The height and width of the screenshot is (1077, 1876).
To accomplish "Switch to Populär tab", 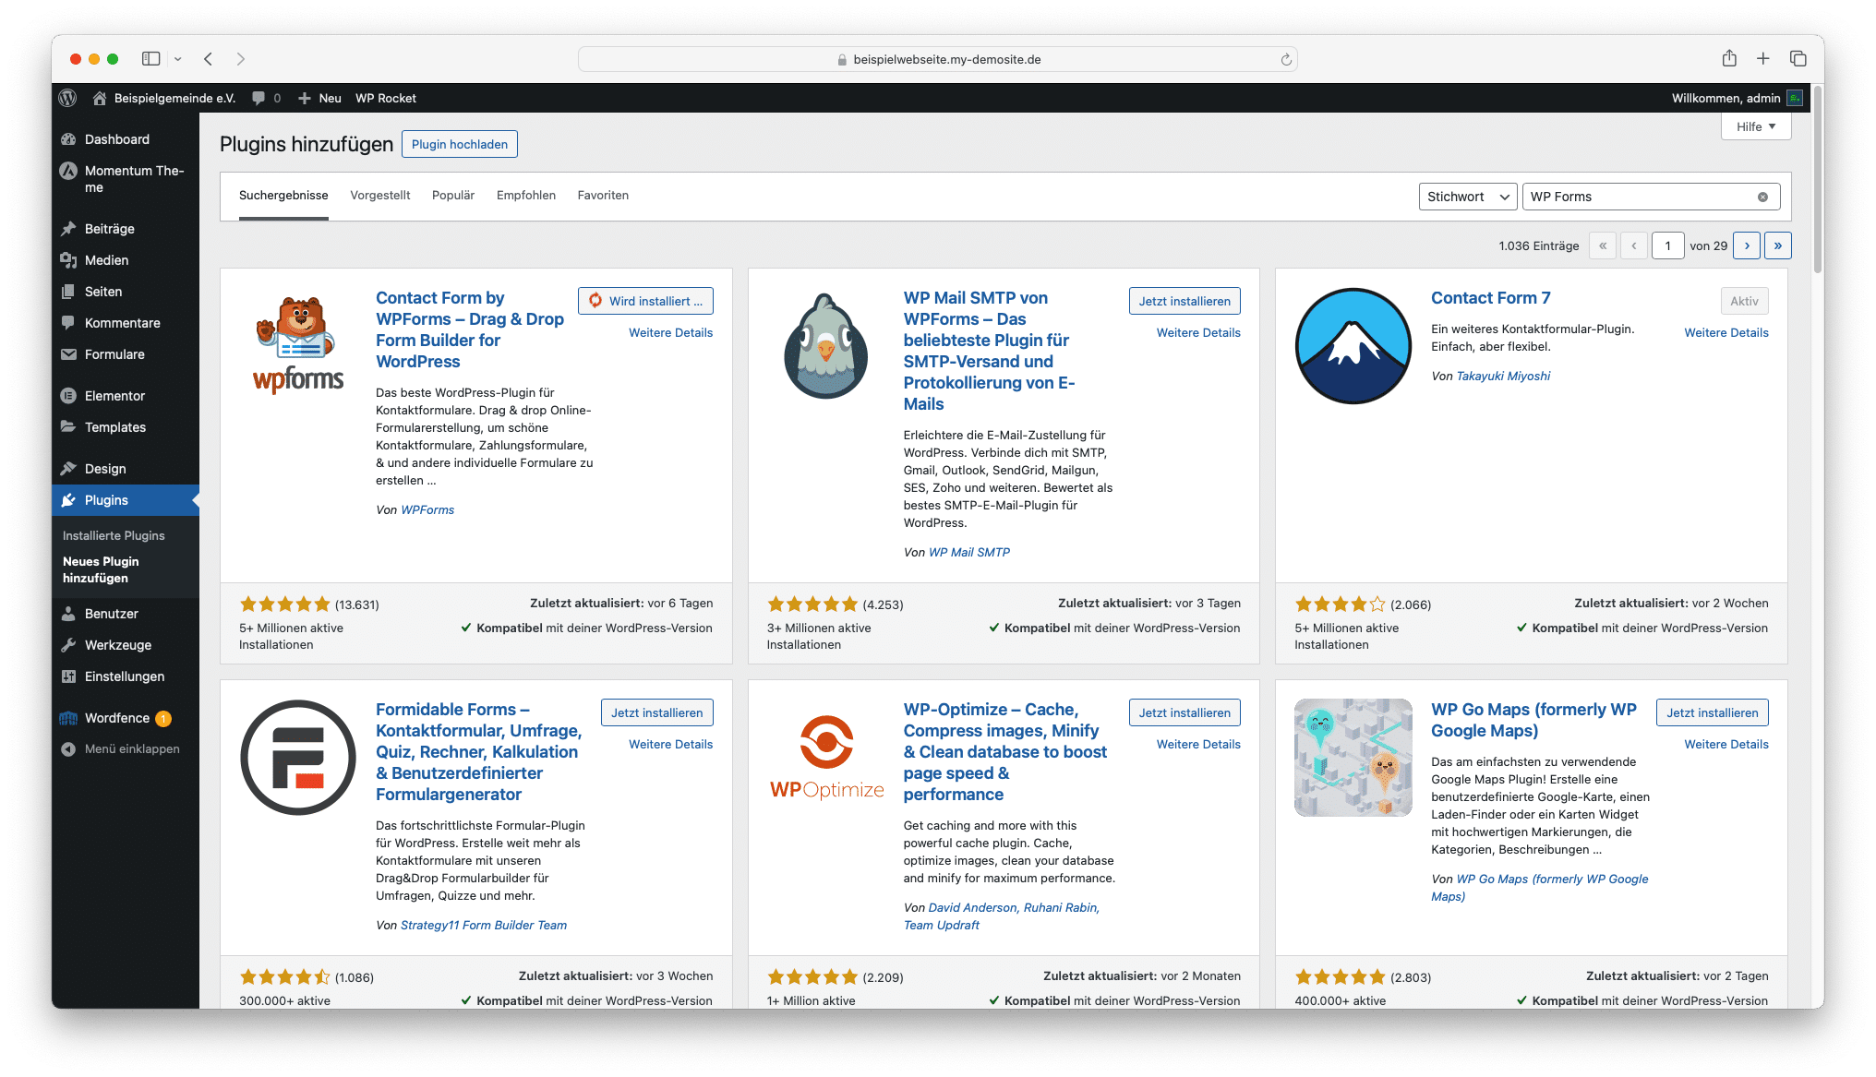I will click(x=453, y=195).
